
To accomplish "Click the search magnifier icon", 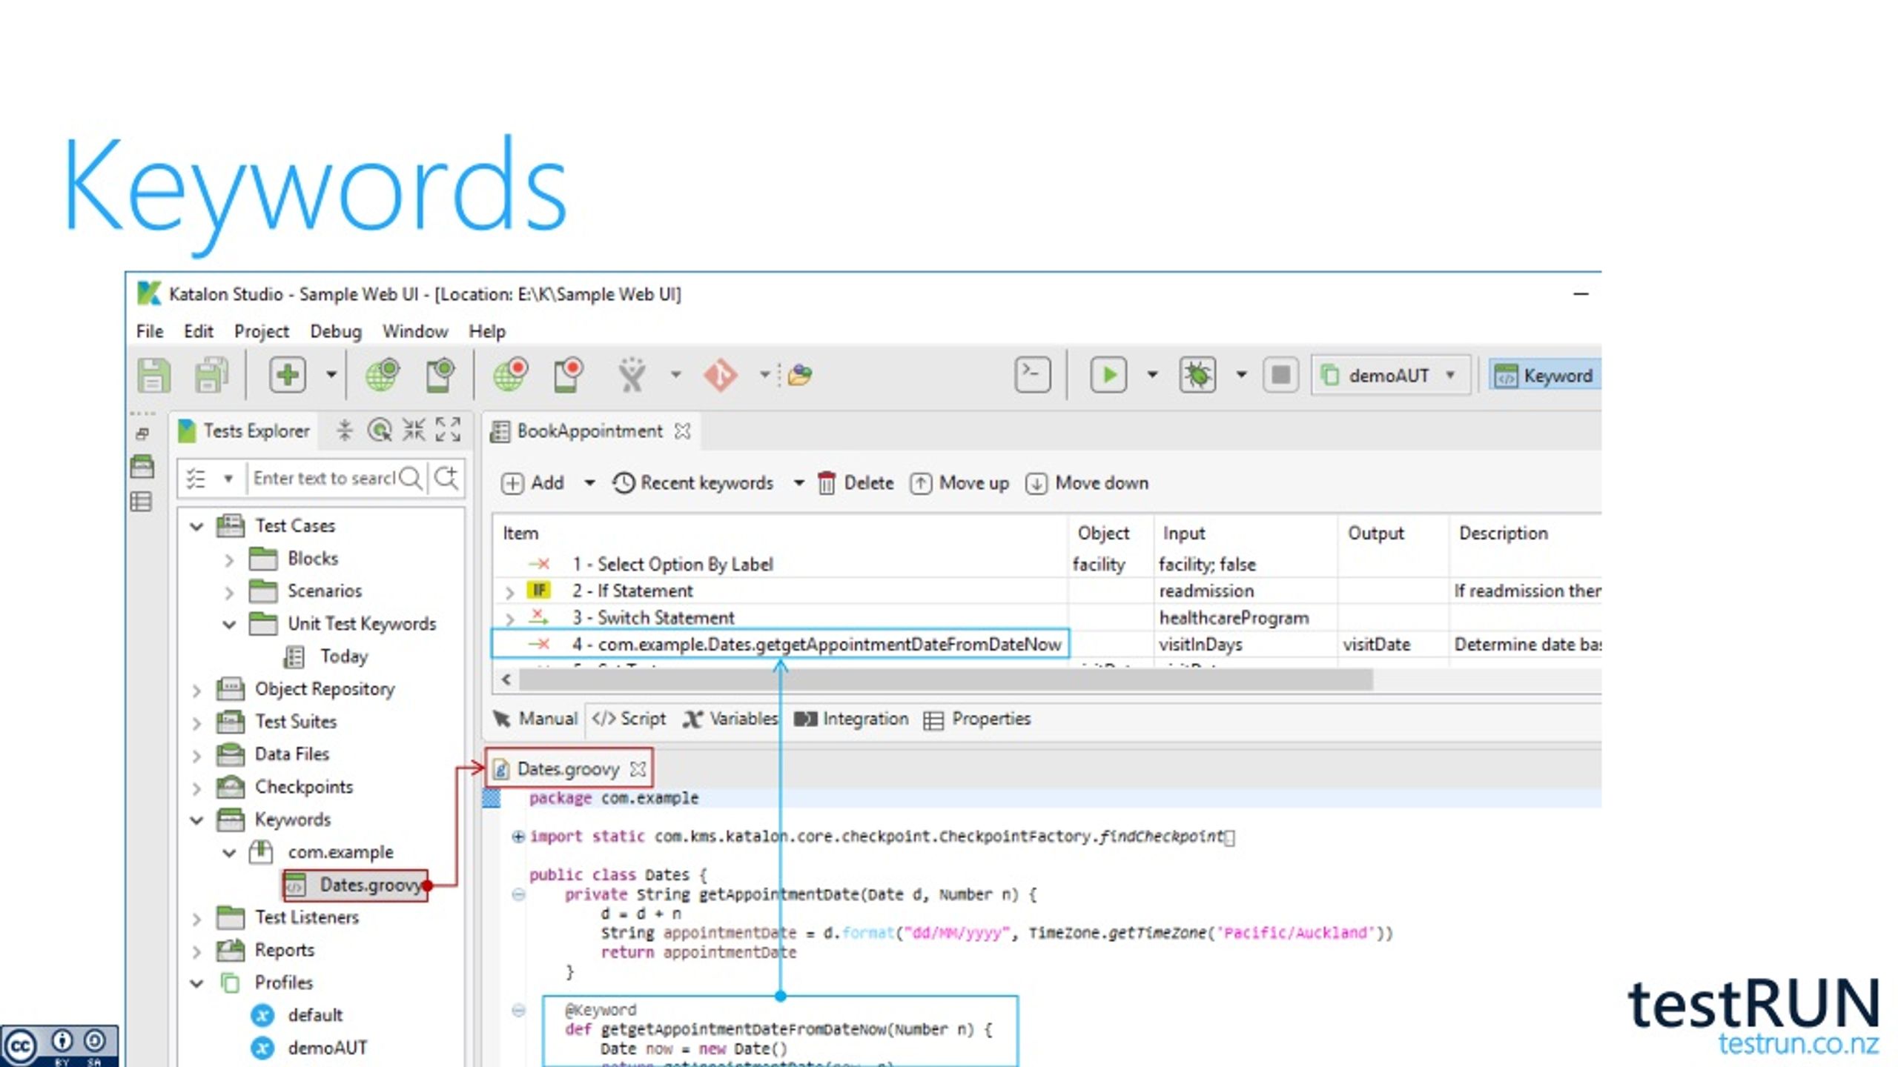I will [x=411, y=478].
